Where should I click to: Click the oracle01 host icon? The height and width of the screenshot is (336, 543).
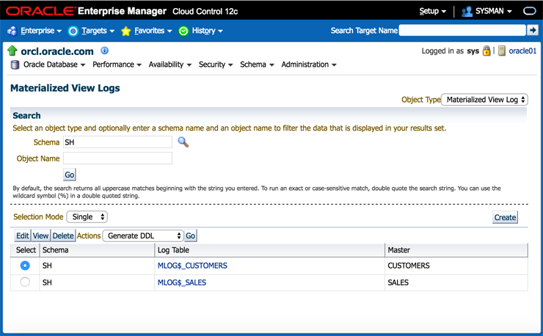tap(502, 51)
